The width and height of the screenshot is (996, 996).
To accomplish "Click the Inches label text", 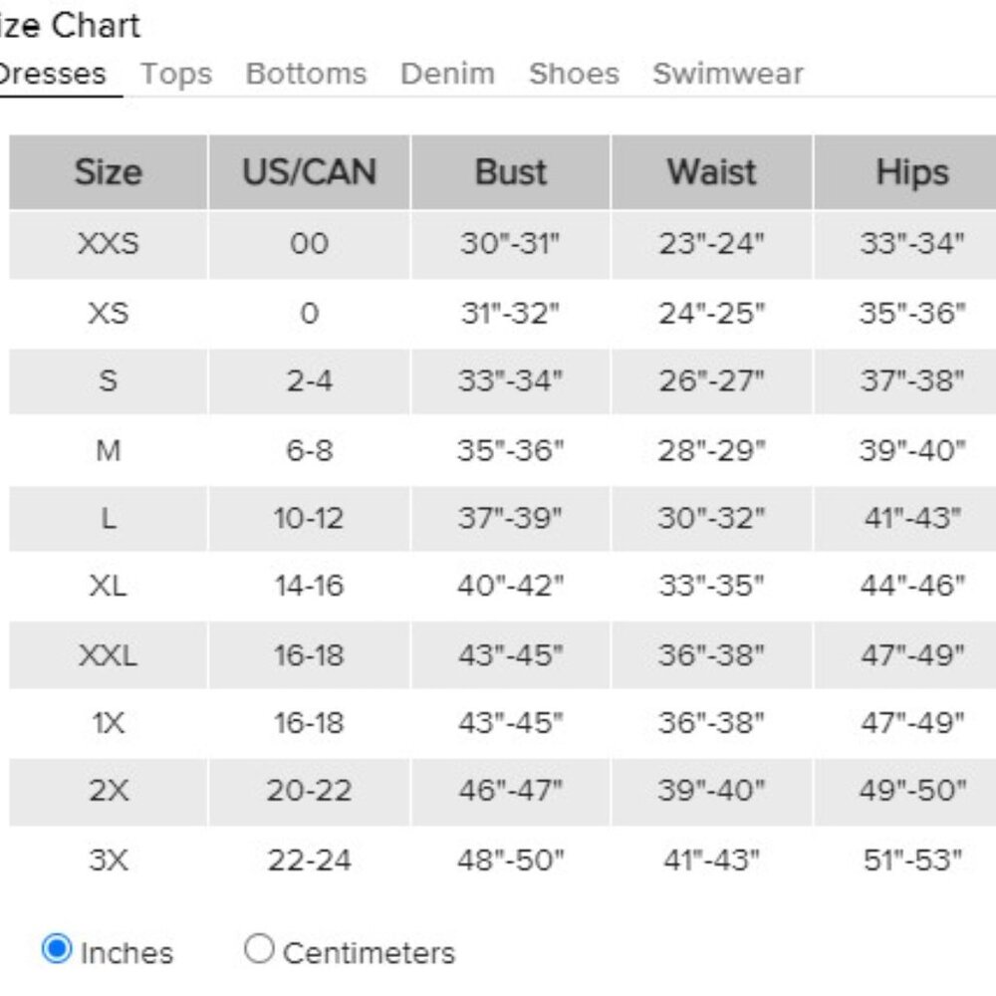I will pos(127,953).
